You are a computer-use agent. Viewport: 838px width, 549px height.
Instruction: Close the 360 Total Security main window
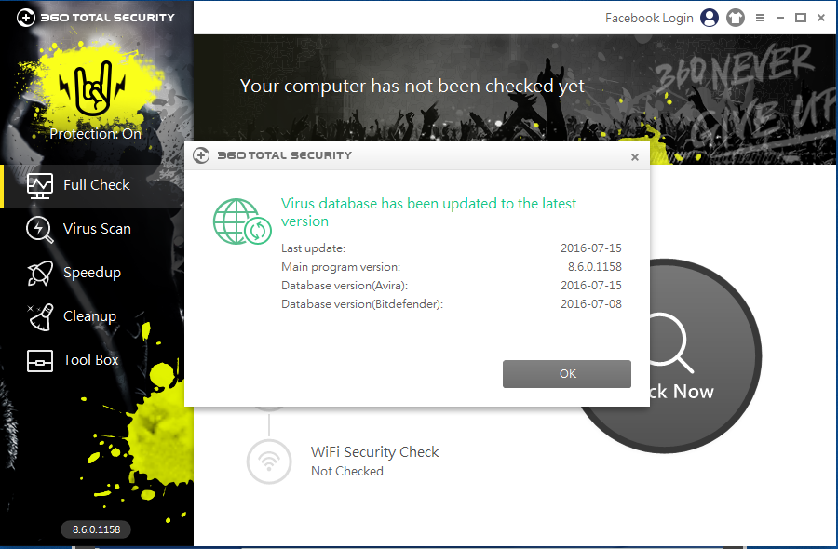pos(821,19)
